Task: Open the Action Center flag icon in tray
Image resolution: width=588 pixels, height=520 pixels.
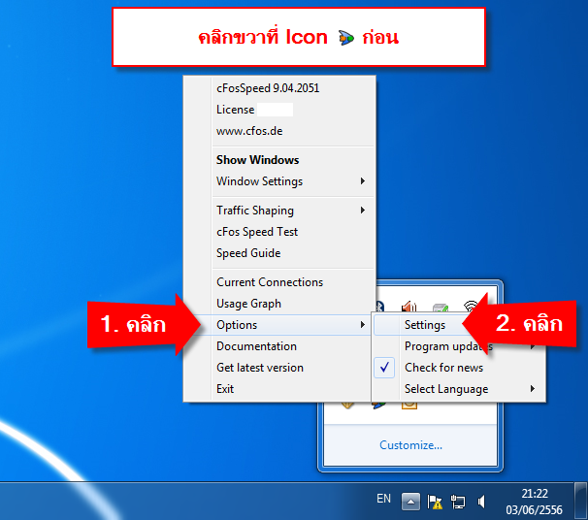Action: [x=435, y=502]
